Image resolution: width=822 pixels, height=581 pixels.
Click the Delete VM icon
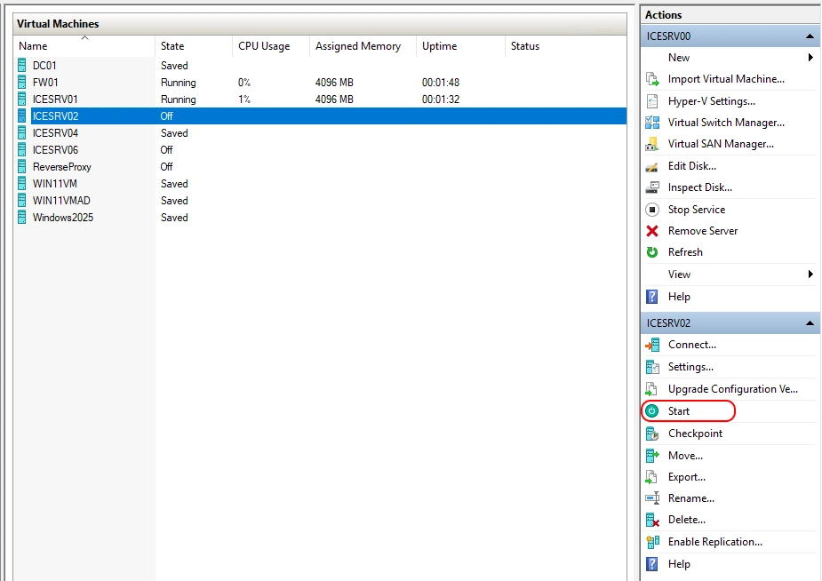pos(652,520)
